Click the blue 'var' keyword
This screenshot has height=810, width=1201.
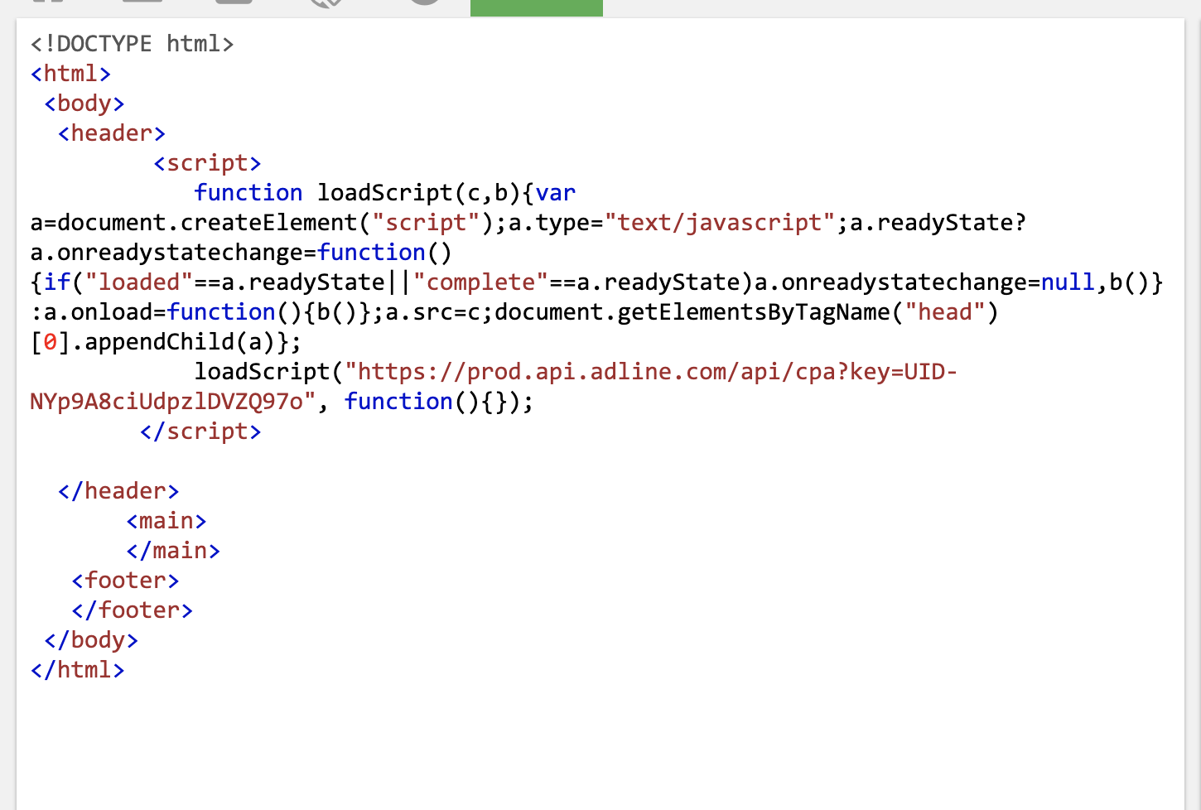click(x=556, y=193)
